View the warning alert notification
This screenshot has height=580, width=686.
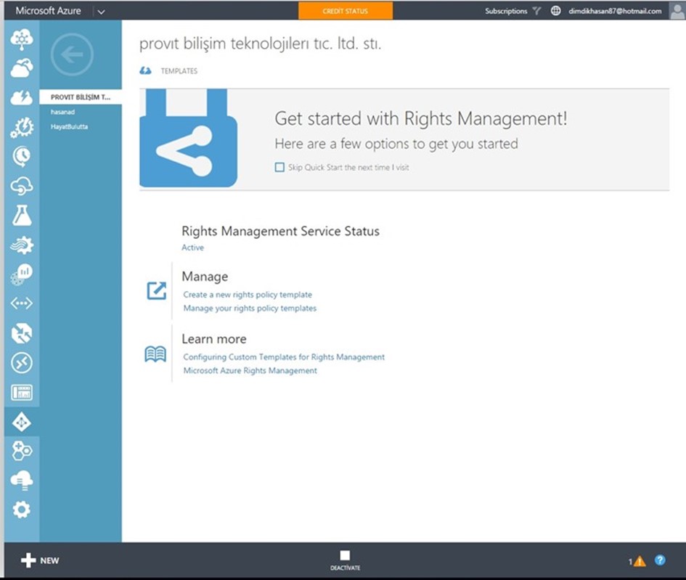640,561
